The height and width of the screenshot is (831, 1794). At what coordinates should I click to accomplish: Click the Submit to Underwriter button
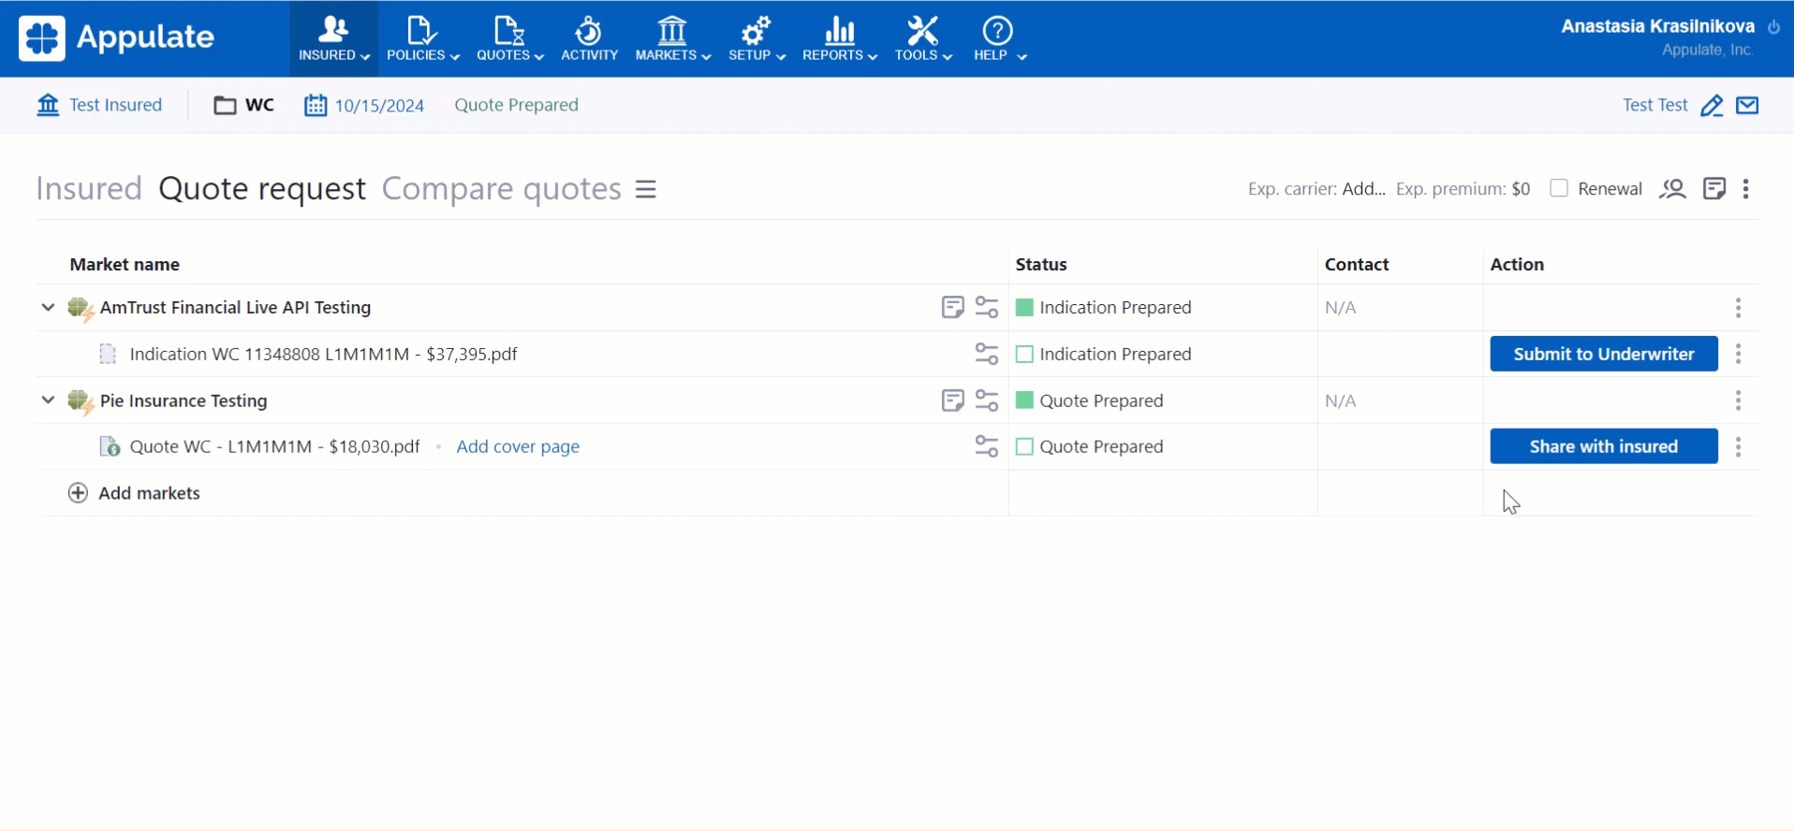coord(1603,354)
